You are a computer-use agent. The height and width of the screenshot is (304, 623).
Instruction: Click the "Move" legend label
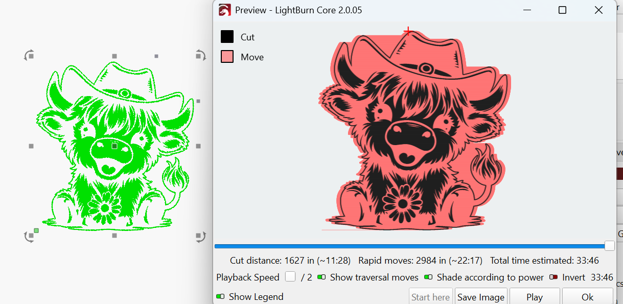(x=252, y=57)
